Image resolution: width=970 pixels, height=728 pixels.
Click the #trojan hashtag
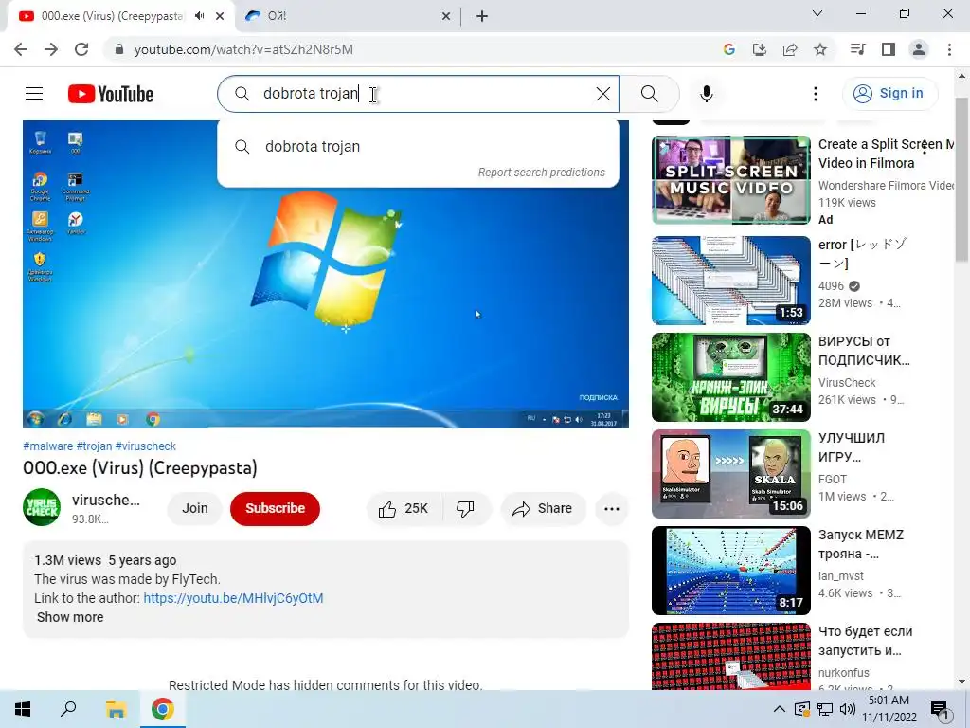(94, 446)
